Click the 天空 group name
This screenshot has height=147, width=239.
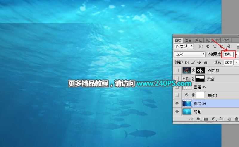coord(211,79)
